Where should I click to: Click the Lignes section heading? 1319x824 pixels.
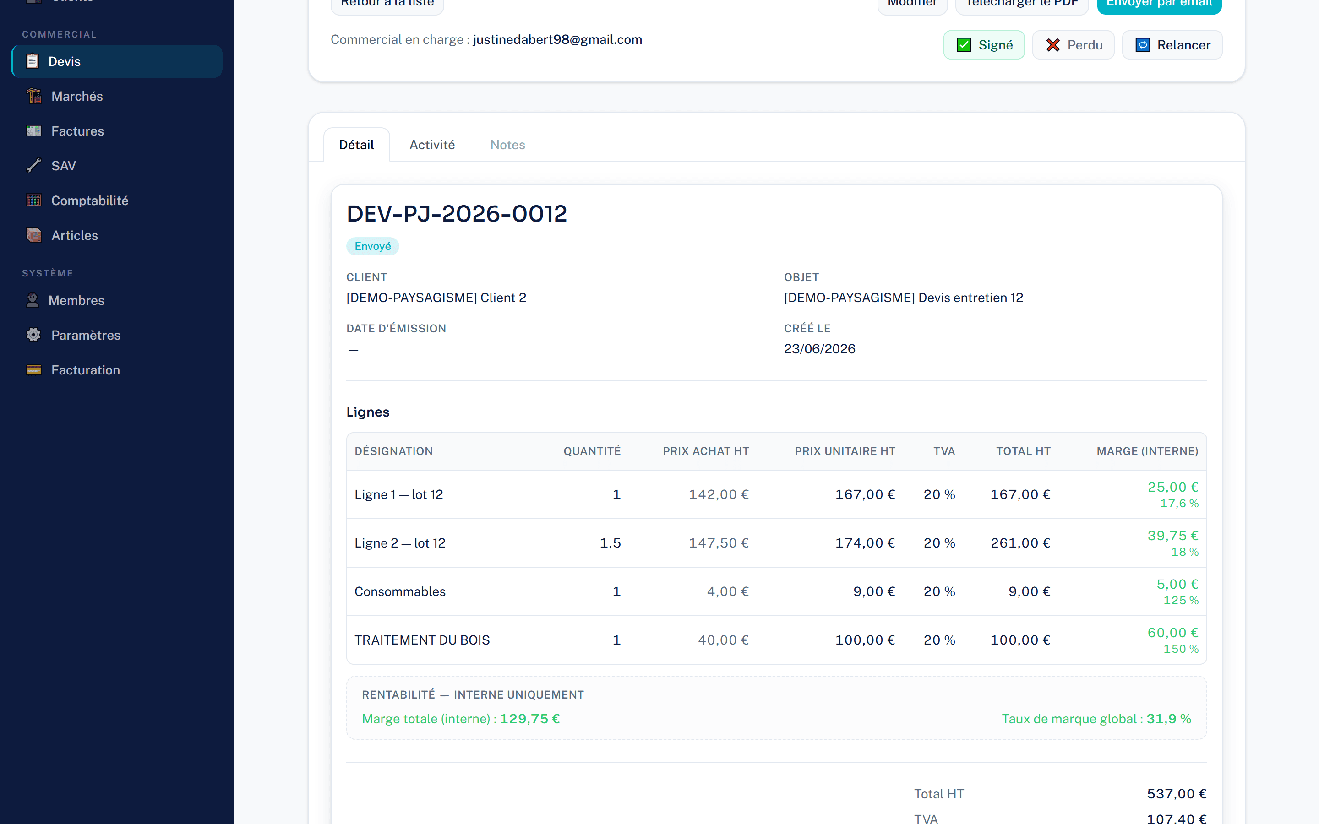(x=368, y=412)
